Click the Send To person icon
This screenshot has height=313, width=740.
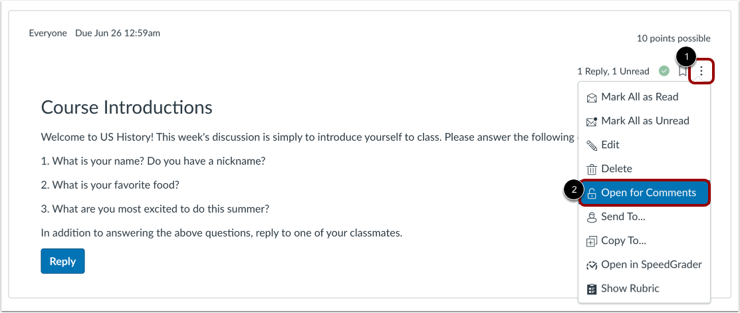[591, 217]
